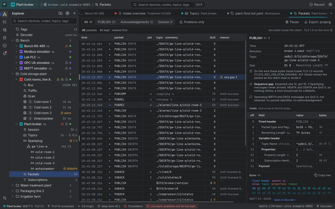Collapse the Bench folder
The image size is (335, 209).
13,40
